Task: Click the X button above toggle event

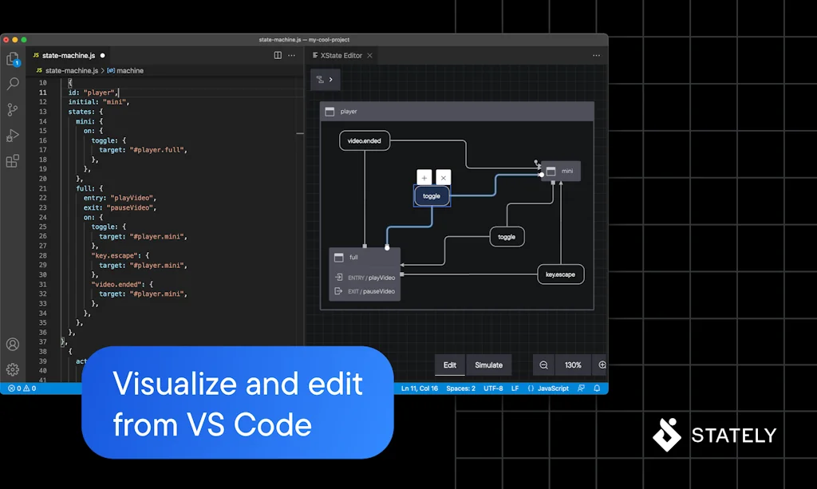Action: point(444,177)
